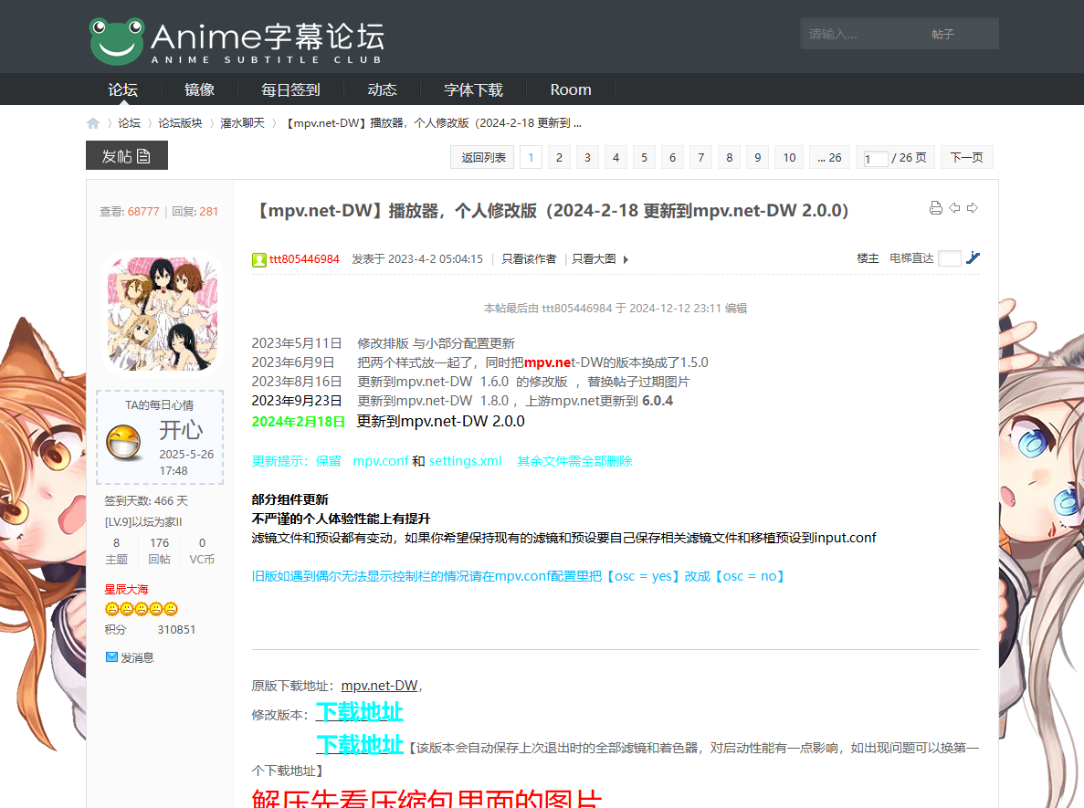Go to page 3 of the thread
Screen dimensions: 1084x808
pyautogui.click(x=587, y=158)
